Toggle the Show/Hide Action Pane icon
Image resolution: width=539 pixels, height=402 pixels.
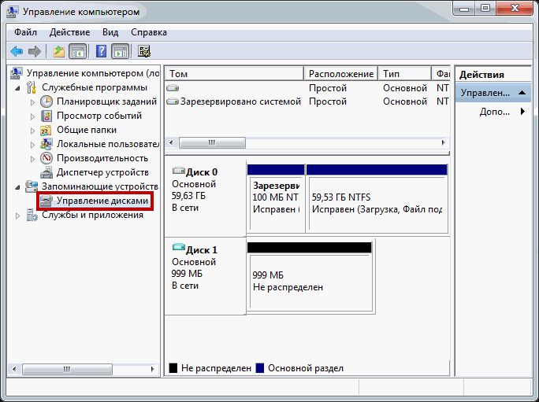coord(121,52)
